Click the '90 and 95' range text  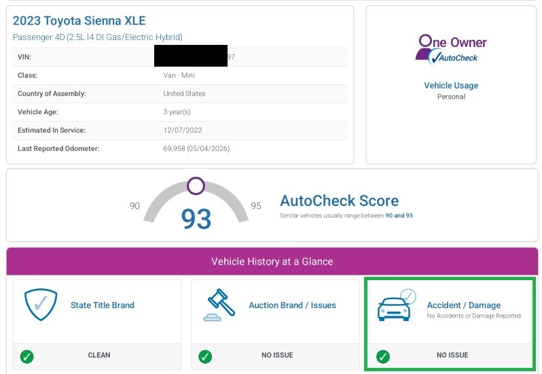399,216
